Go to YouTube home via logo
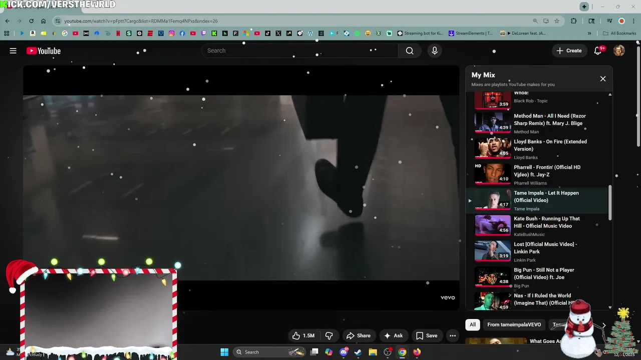The height and width of the screenshot is (360, 641). [44, 50]
